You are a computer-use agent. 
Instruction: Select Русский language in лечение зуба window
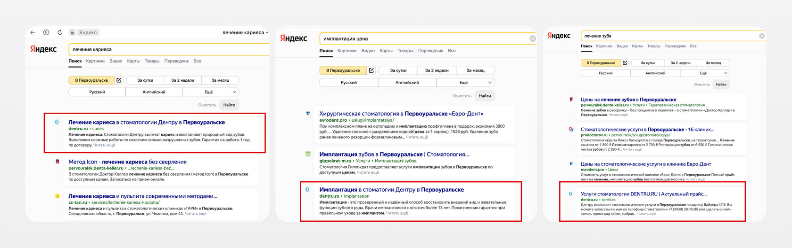pyautogui.click(x=606, y=73)
